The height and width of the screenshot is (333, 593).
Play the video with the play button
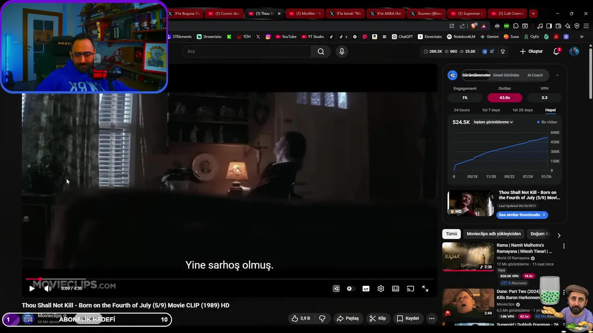click(x=32, y=289)
